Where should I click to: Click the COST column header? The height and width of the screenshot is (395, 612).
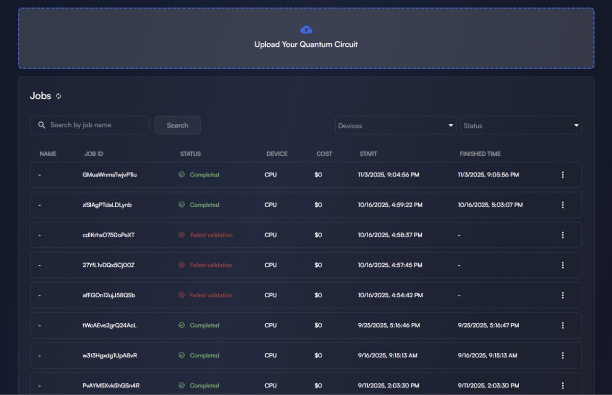coord(324,154)
